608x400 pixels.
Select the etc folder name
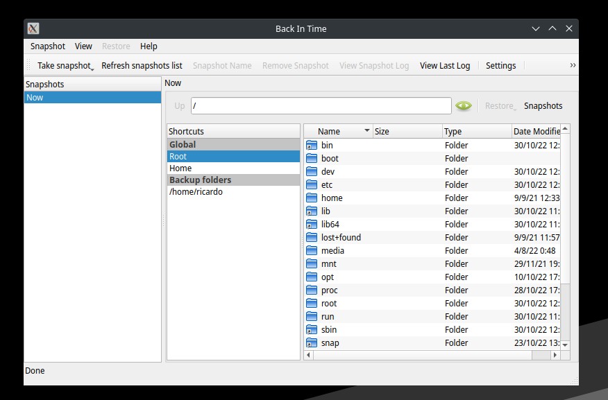(x=326, y=184)
